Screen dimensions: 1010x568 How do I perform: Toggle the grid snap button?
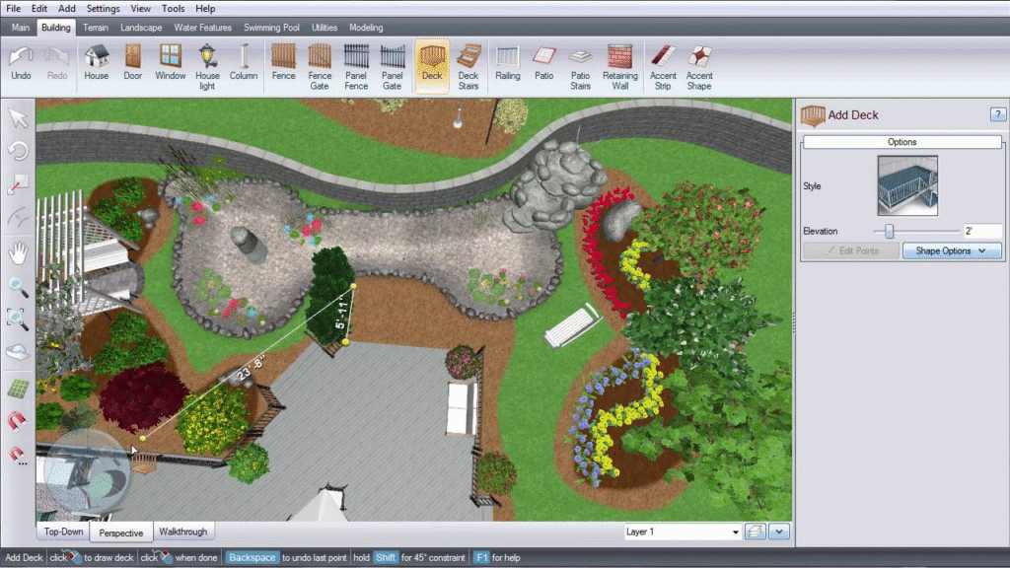[x=18, y=389]
